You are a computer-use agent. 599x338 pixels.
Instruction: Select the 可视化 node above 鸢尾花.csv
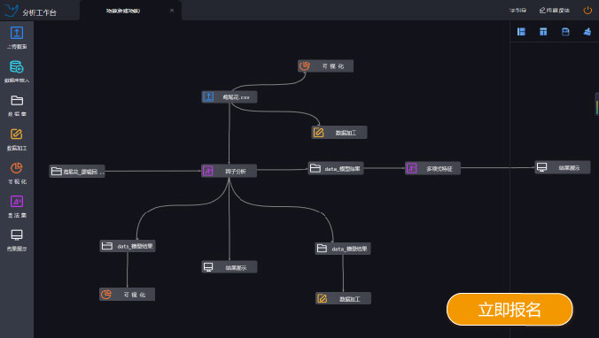click(x=325, y=66)
